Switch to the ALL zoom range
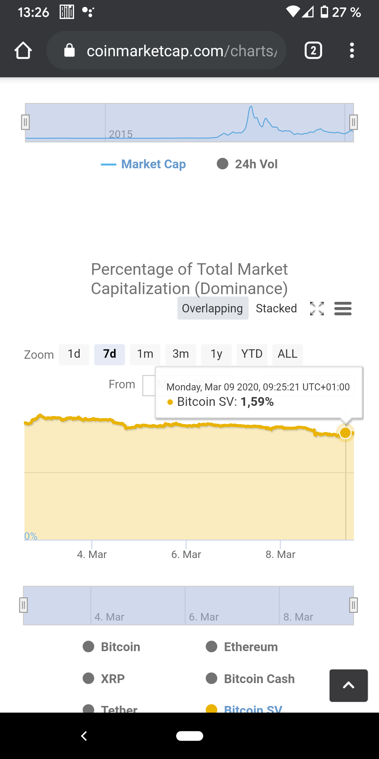 pyautogui.click(x=287, y=354)
